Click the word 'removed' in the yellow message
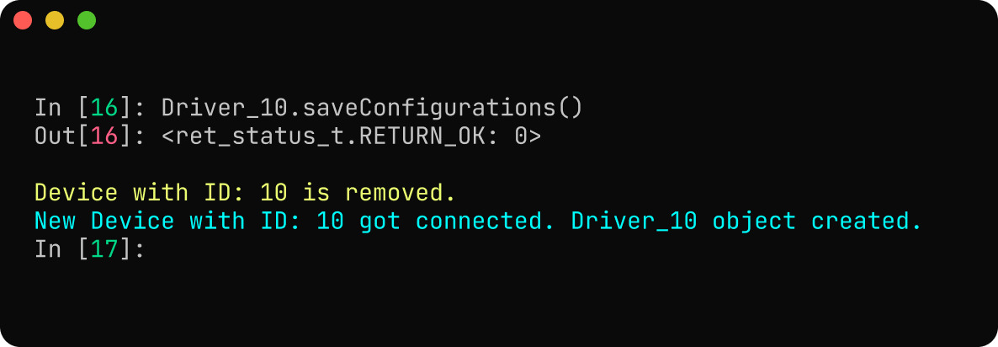Image resolution: width=998 pixels, height=347 pixels. tap(393, 192)
